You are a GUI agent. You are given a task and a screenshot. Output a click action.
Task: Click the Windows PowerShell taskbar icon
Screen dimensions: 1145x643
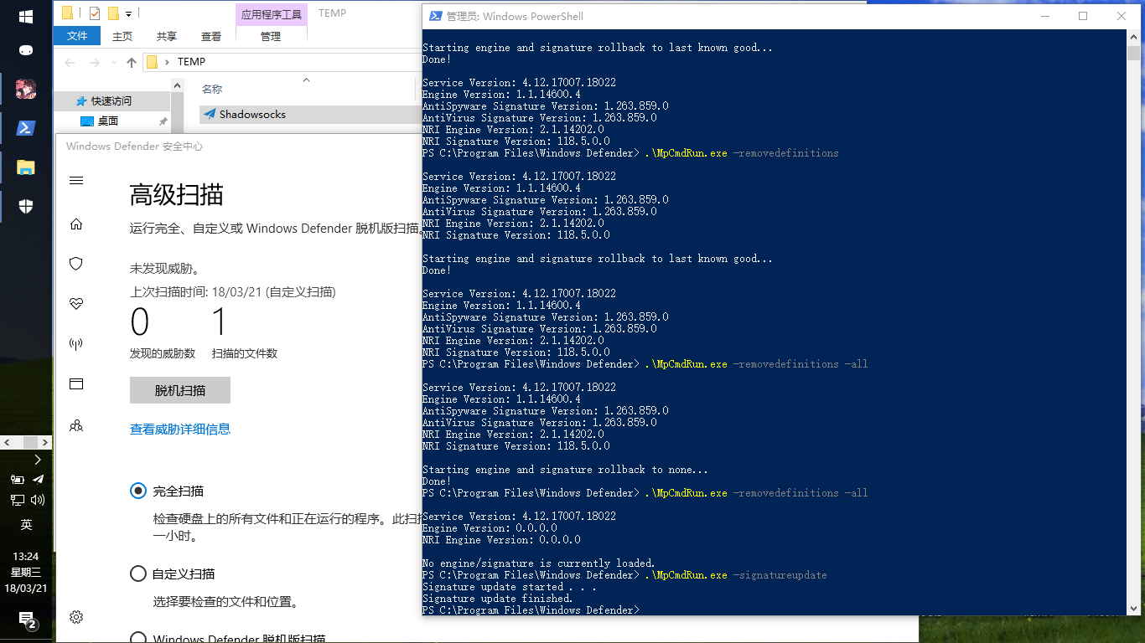25,127
